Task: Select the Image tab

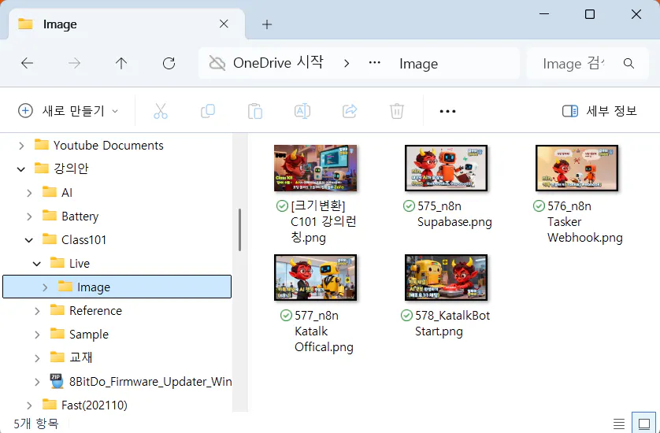Action: [126, 24]
